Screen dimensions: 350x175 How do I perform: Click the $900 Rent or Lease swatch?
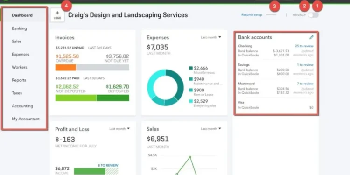190,90
